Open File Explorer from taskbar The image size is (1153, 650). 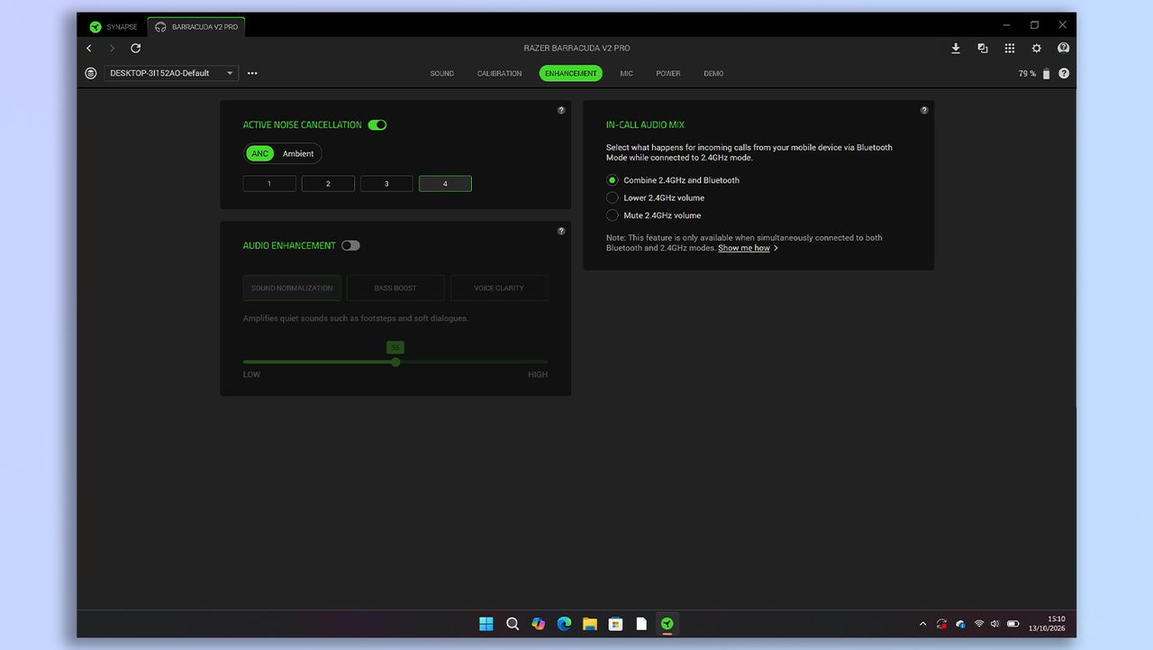(x=590, y=624)
